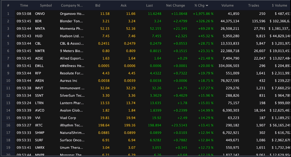Click company name Viad Corp

click(68, 118)
